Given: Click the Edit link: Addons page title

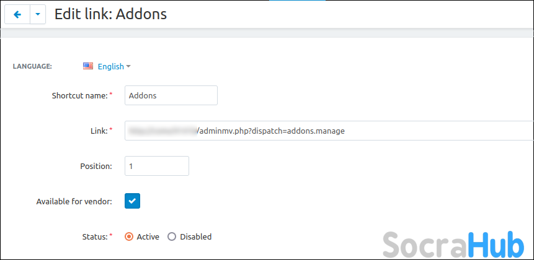Looking at the screenshot, I should pos(110,14).
